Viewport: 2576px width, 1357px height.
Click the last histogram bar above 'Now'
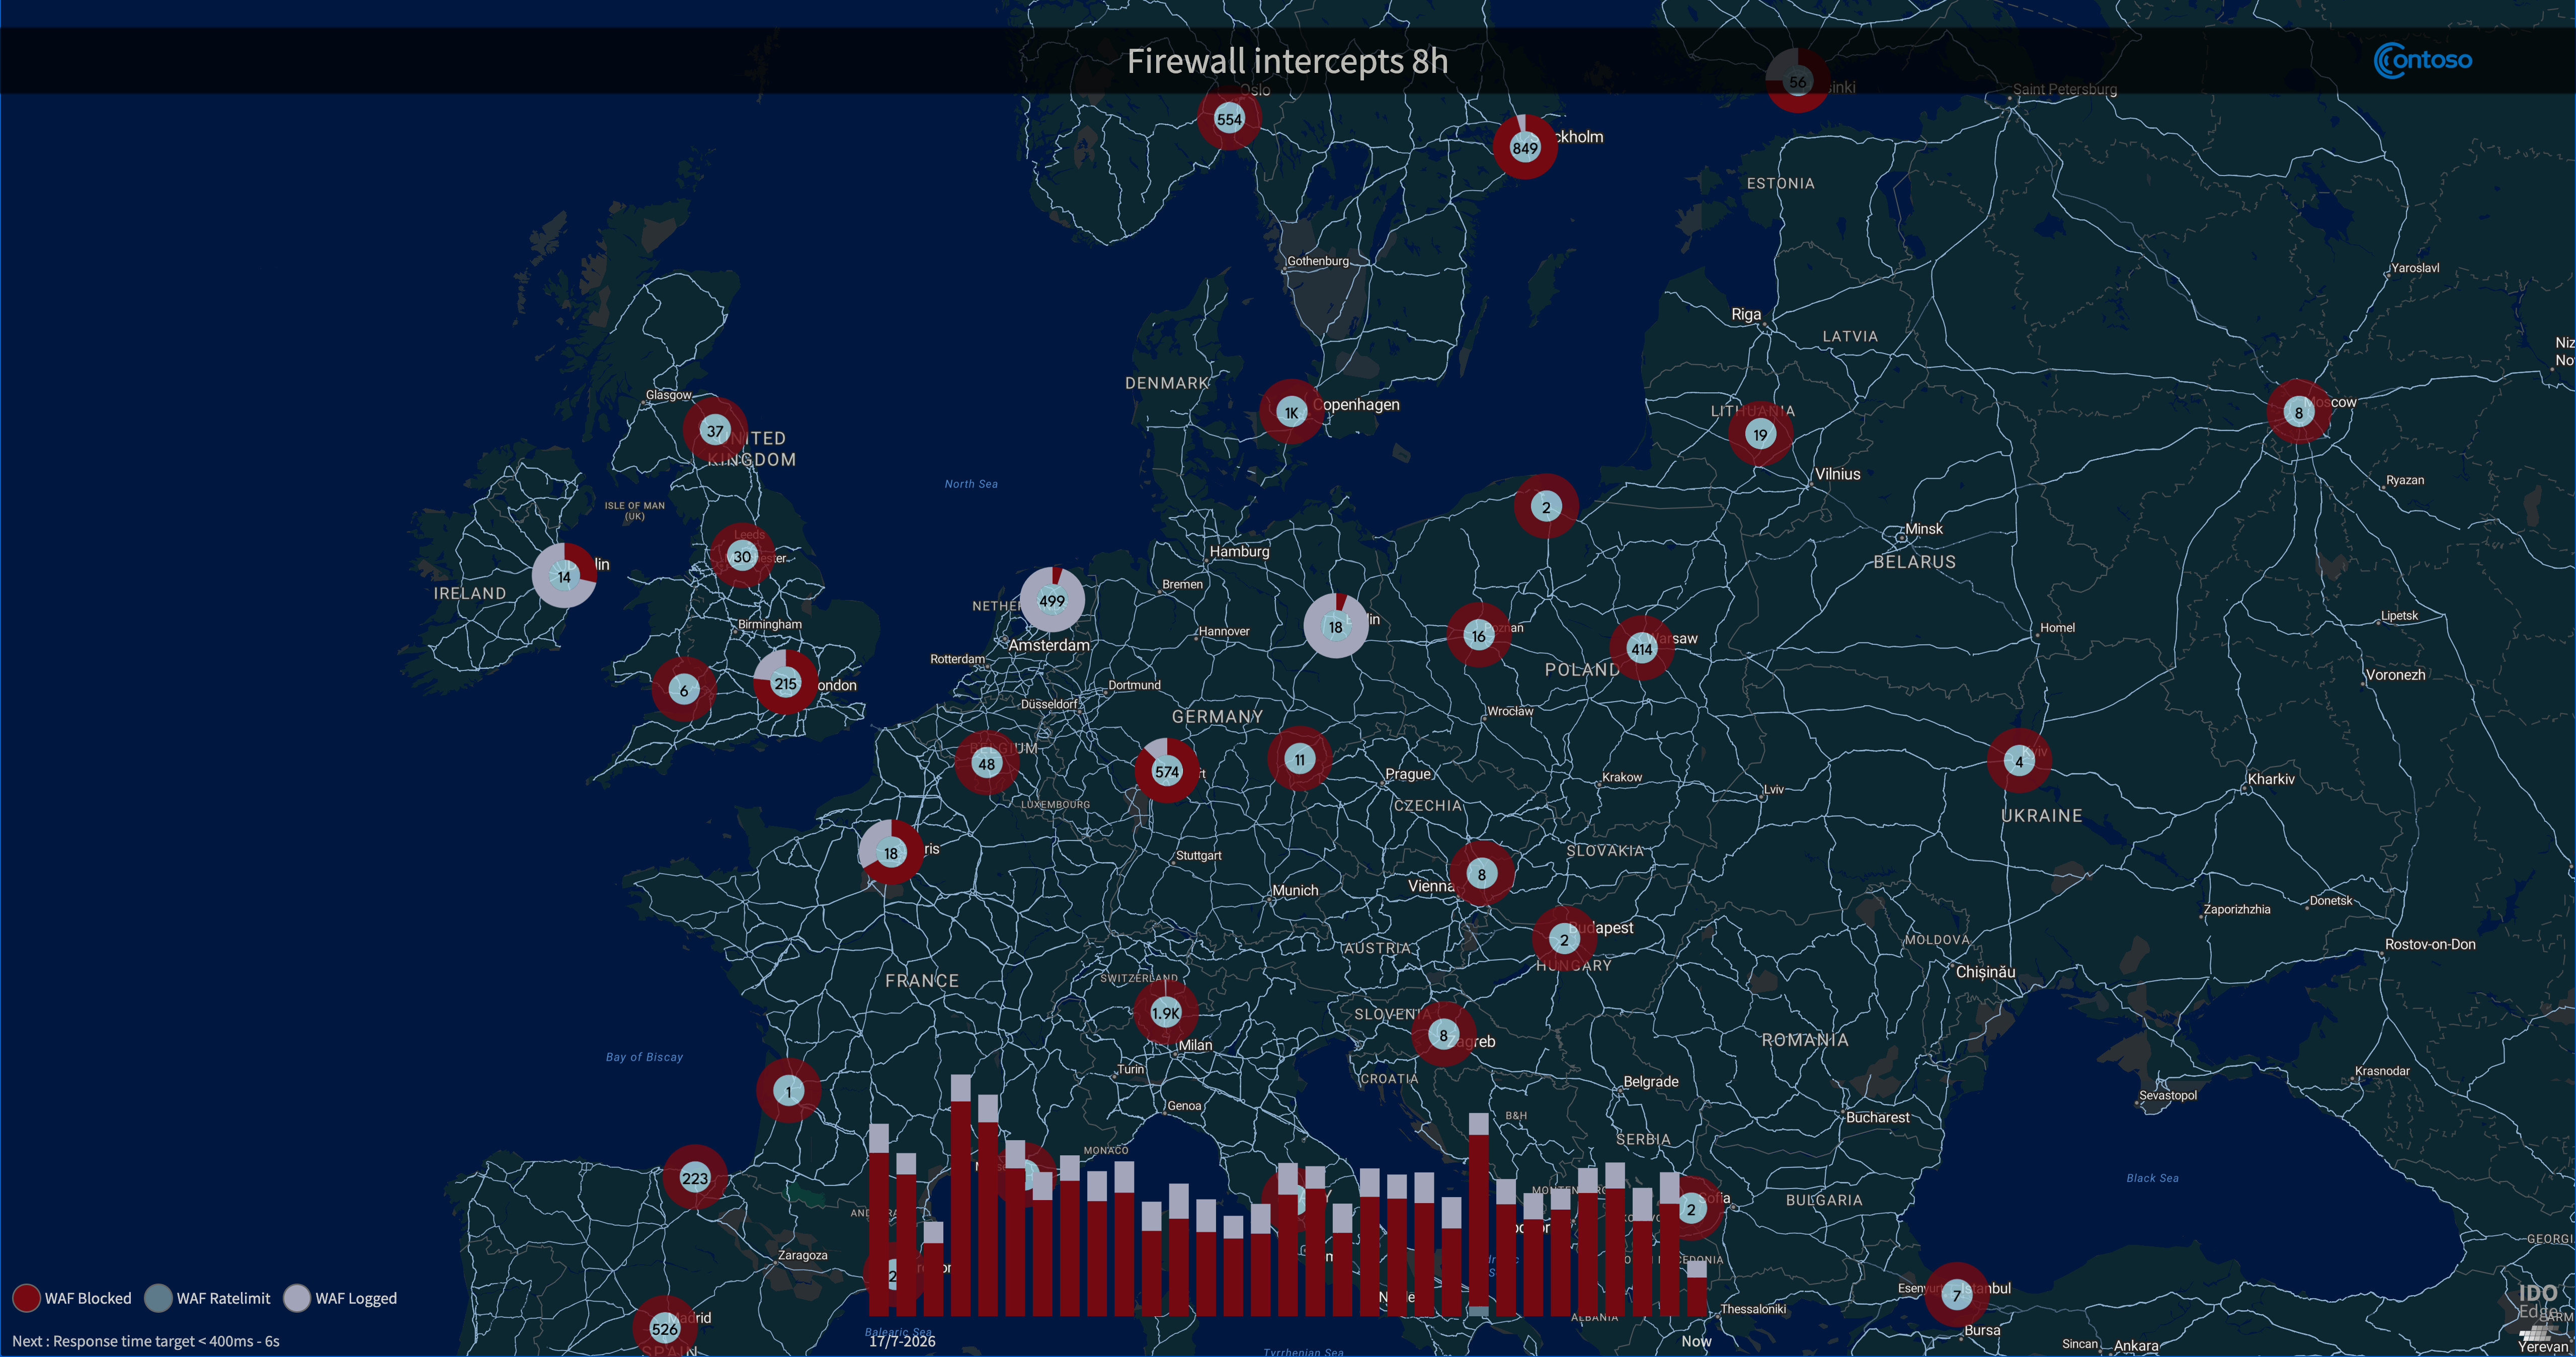(1696, 1288)
